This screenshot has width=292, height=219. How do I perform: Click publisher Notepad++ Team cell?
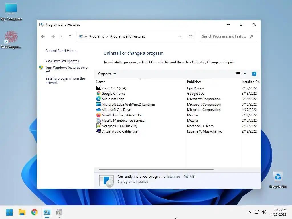coord(200,126)
